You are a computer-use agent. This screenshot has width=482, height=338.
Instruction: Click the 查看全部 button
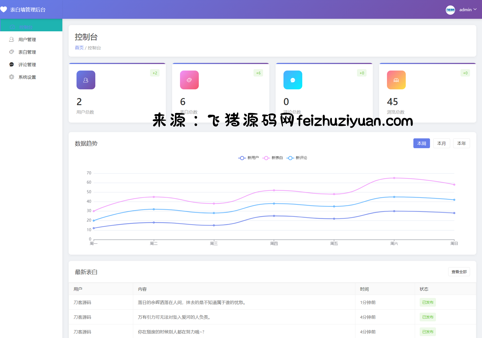pos(459,272)
